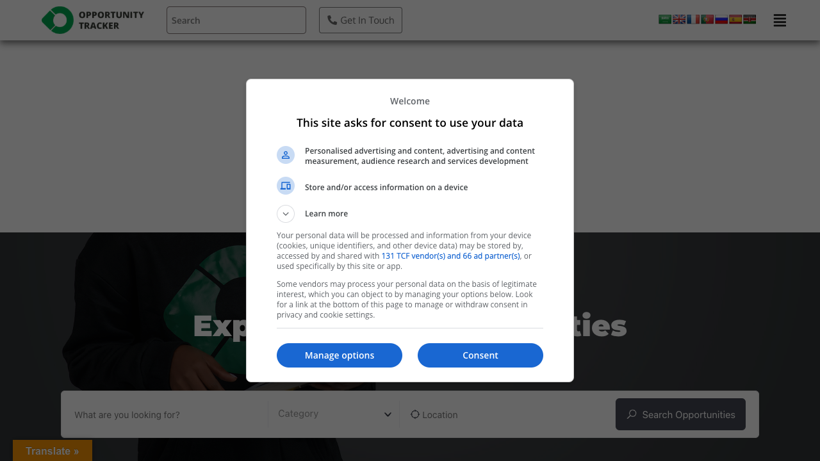Open the 131 TCF vendors link
Image resolution: width=820 pixels, height=461 pixels.
pos(450,255)
